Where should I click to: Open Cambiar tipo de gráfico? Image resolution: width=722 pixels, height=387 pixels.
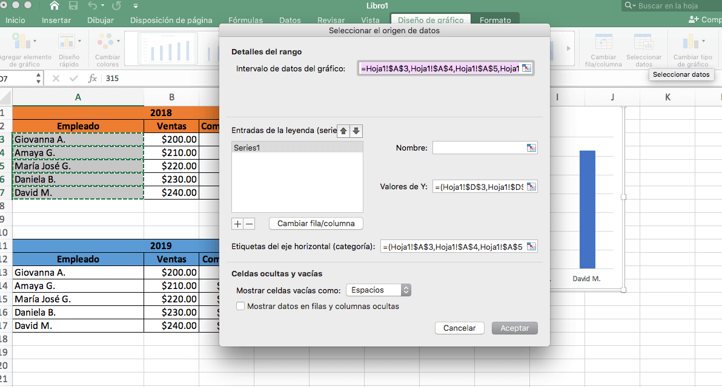pos(692,49)
